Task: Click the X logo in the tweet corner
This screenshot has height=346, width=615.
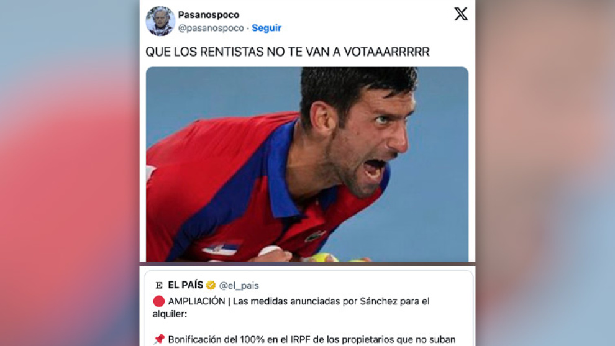Action: 461,14
